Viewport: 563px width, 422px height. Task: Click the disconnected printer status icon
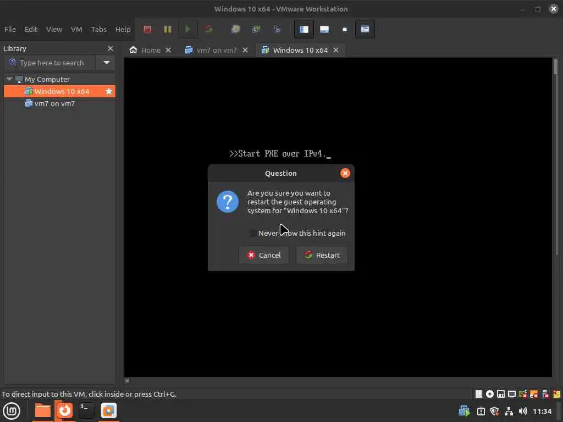tap(545, 394)
